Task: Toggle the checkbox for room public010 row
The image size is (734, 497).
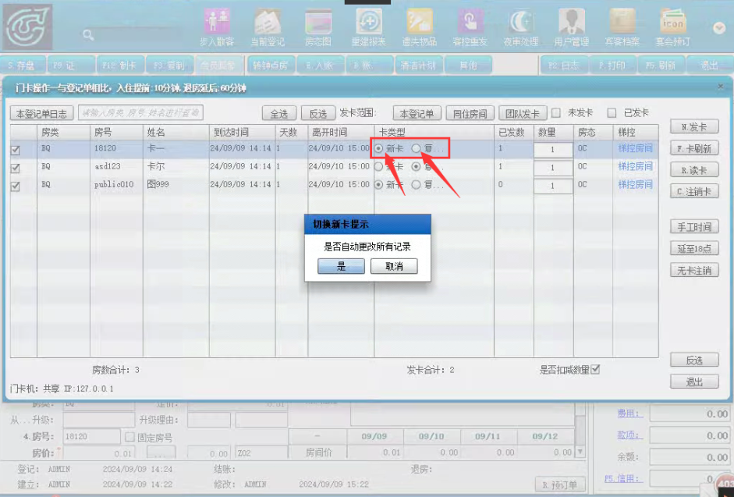Action: click(x=16, y=186)
